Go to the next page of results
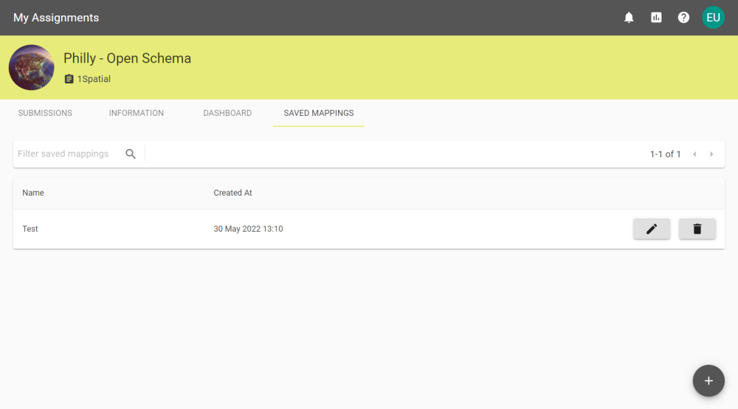This screenshot has height=409, width=738. tap(711, 154)
